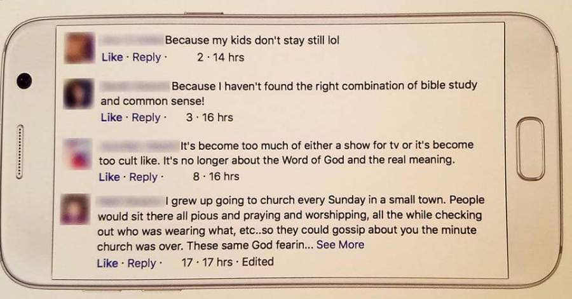572x299 pixels.
Task: Expand the truncated comment with See More
Action: pos(341,244)
